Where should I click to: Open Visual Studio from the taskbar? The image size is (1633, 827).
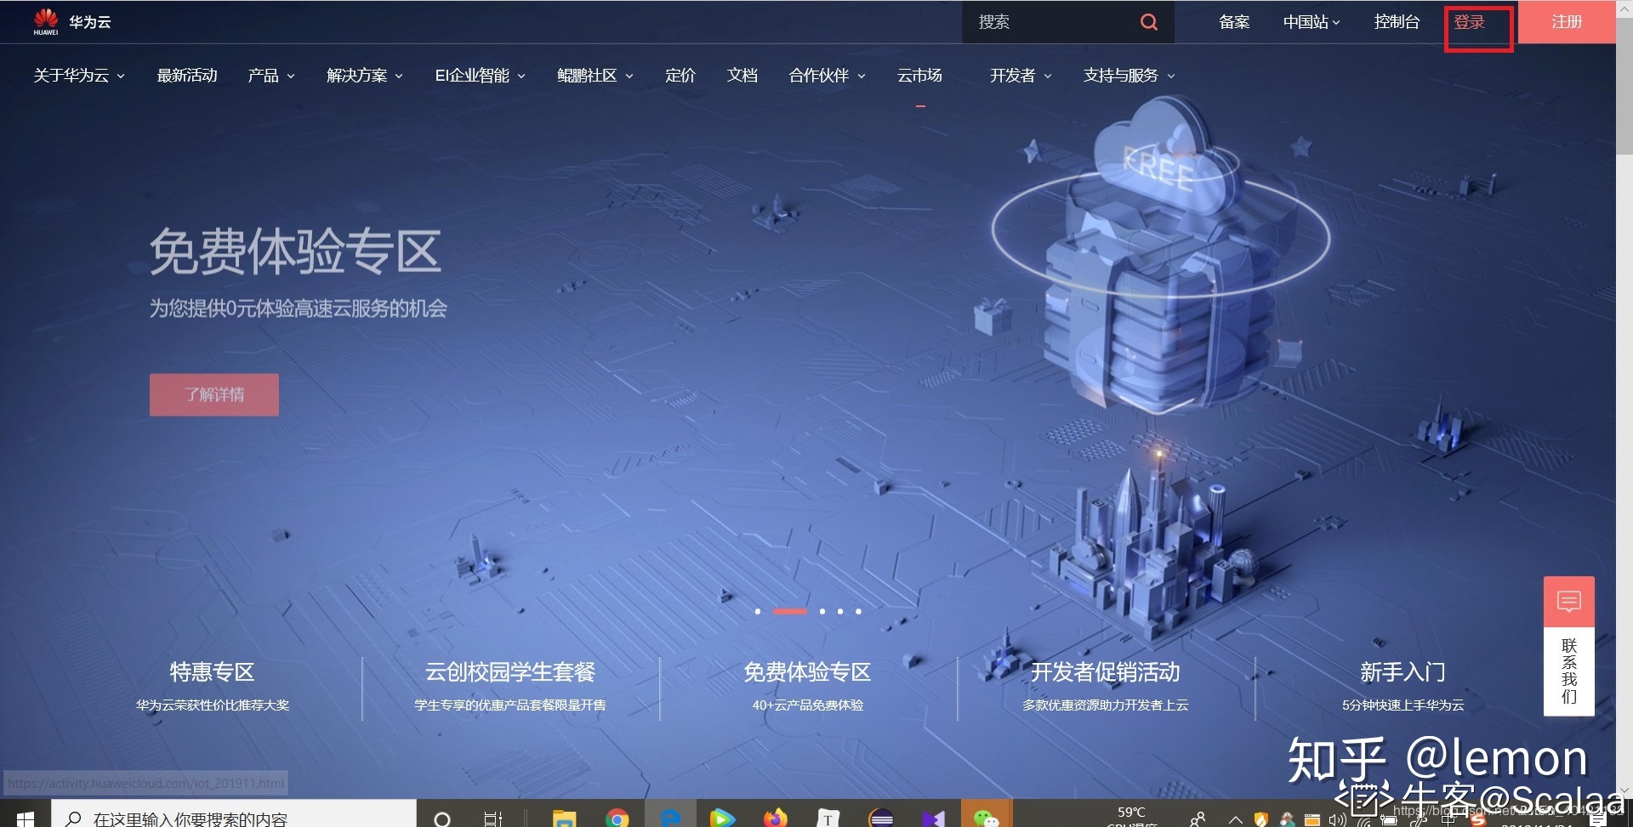tap(934, 819)
